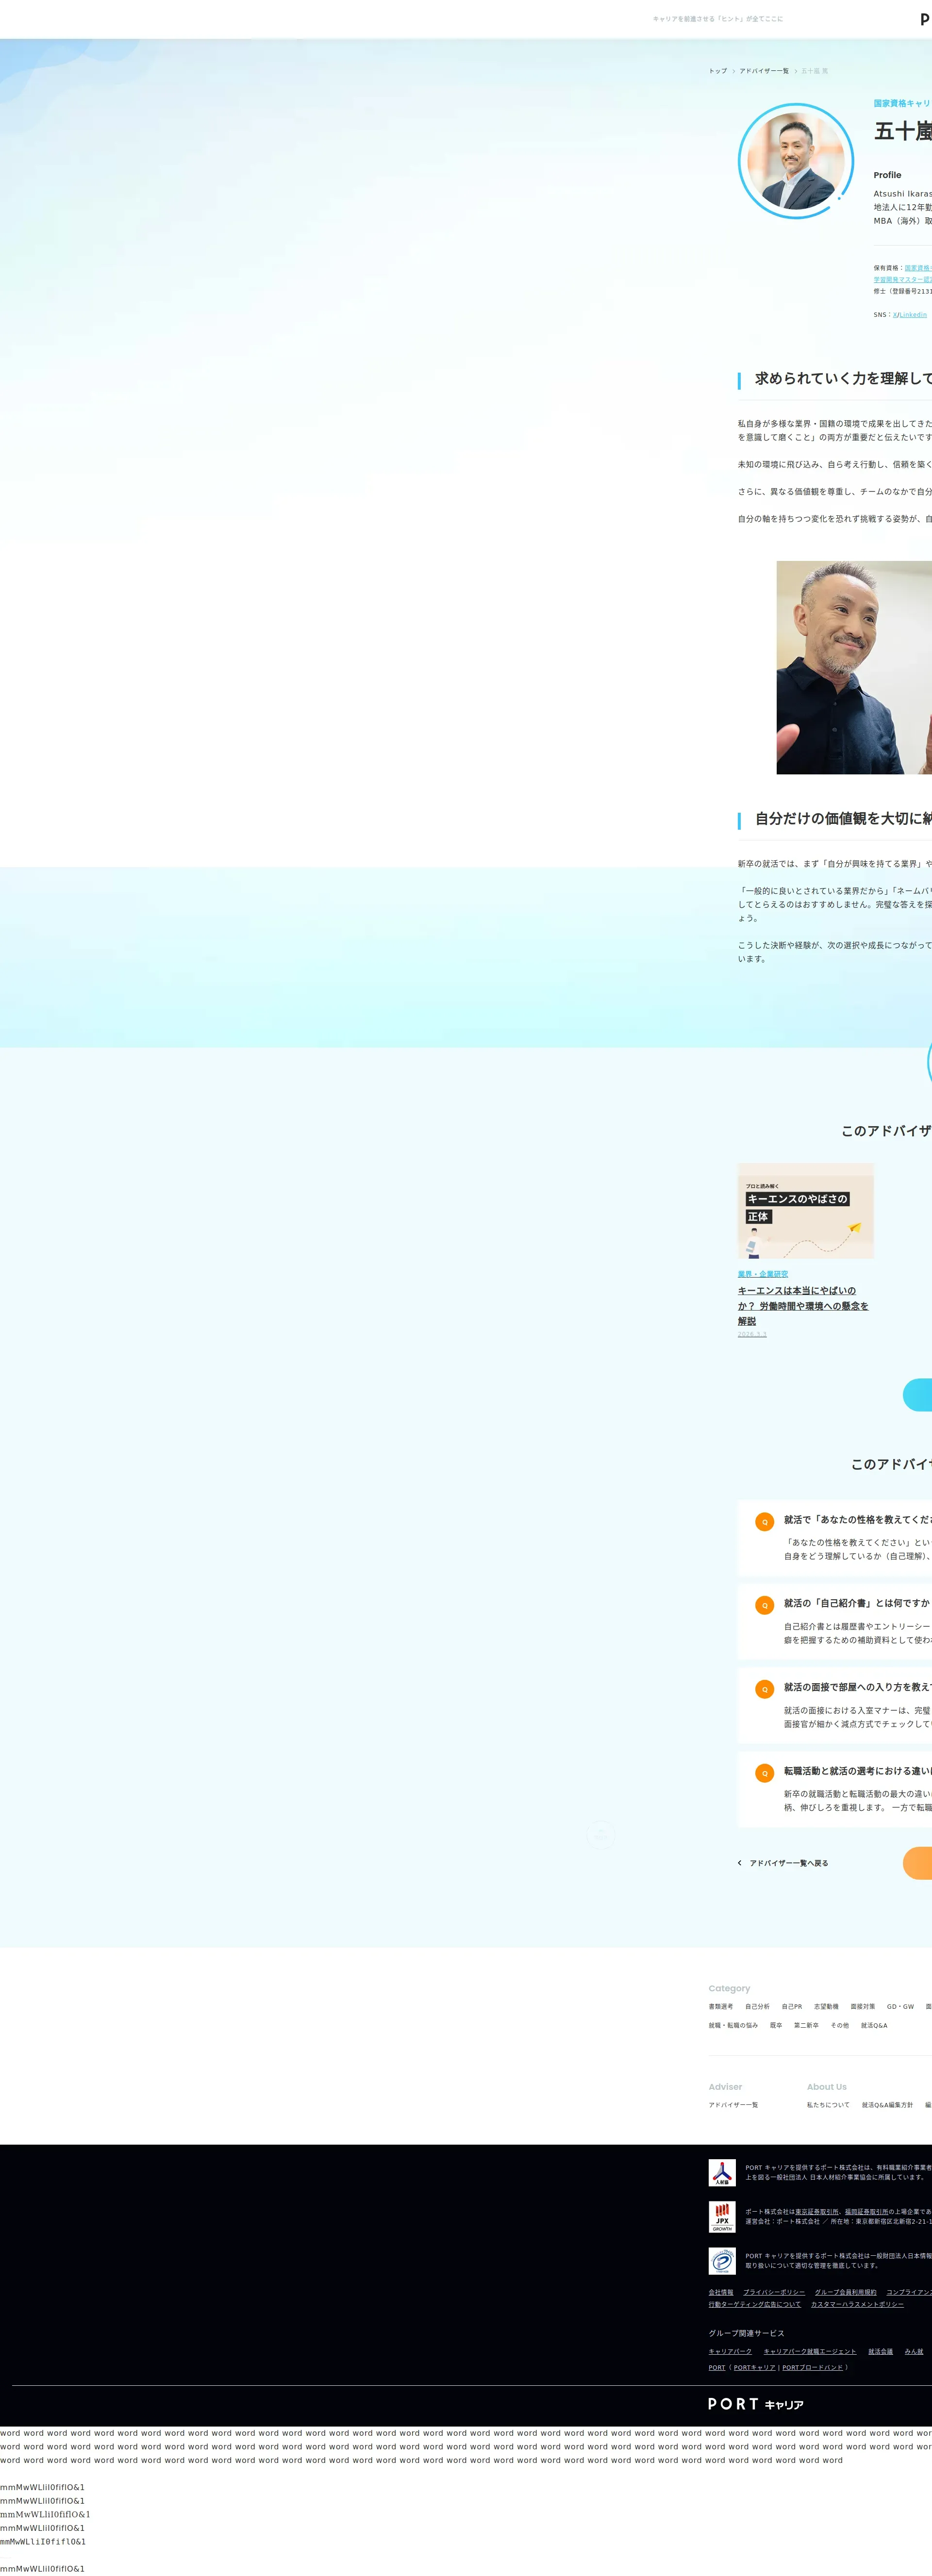
Task: Follow the 東京証券取引所 link
Action: [x=817, y=2212]
